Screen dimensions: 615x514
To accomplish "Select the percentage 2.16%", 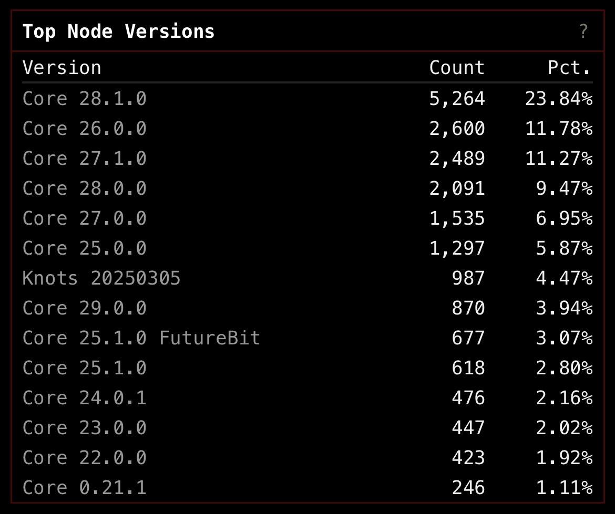I will click(565, 398).
